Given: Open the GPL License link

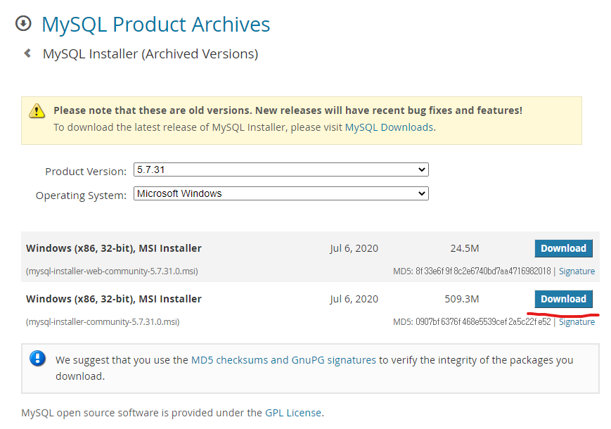Looking at the screenshot, I should click(293, 413).
